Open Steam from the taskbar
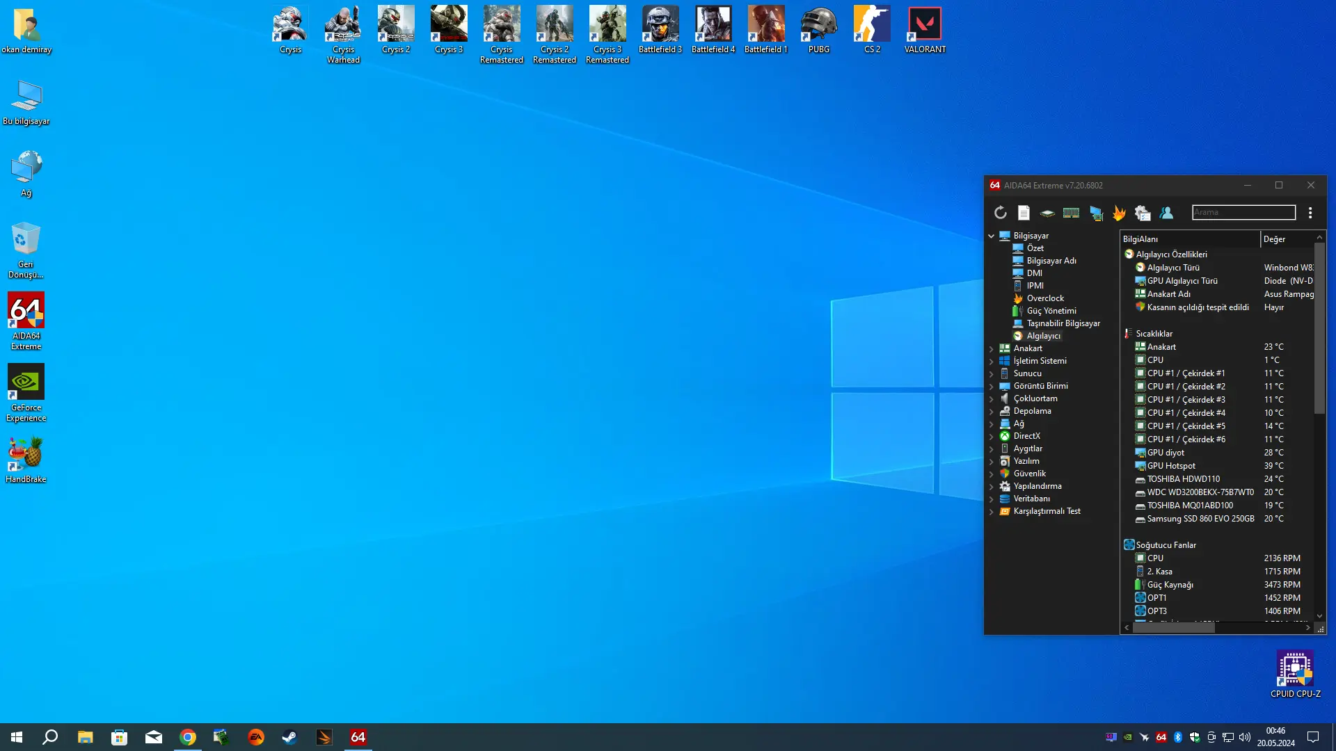Viewport: 1336px width, 751px height. pyautogui.click(x=289, y=737)
